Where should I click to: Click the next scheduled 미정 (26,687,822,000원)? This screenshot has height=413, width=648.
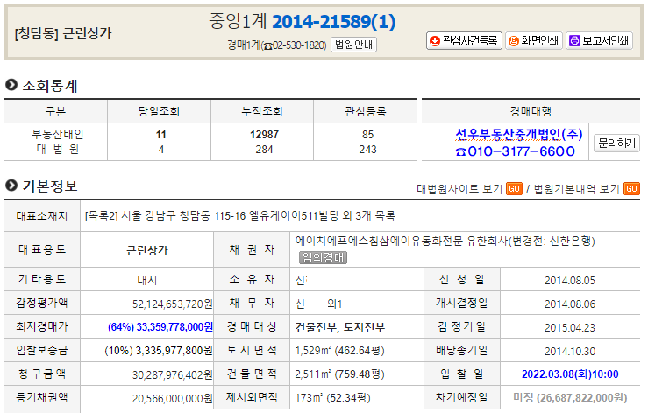click(x=570, y=398)
